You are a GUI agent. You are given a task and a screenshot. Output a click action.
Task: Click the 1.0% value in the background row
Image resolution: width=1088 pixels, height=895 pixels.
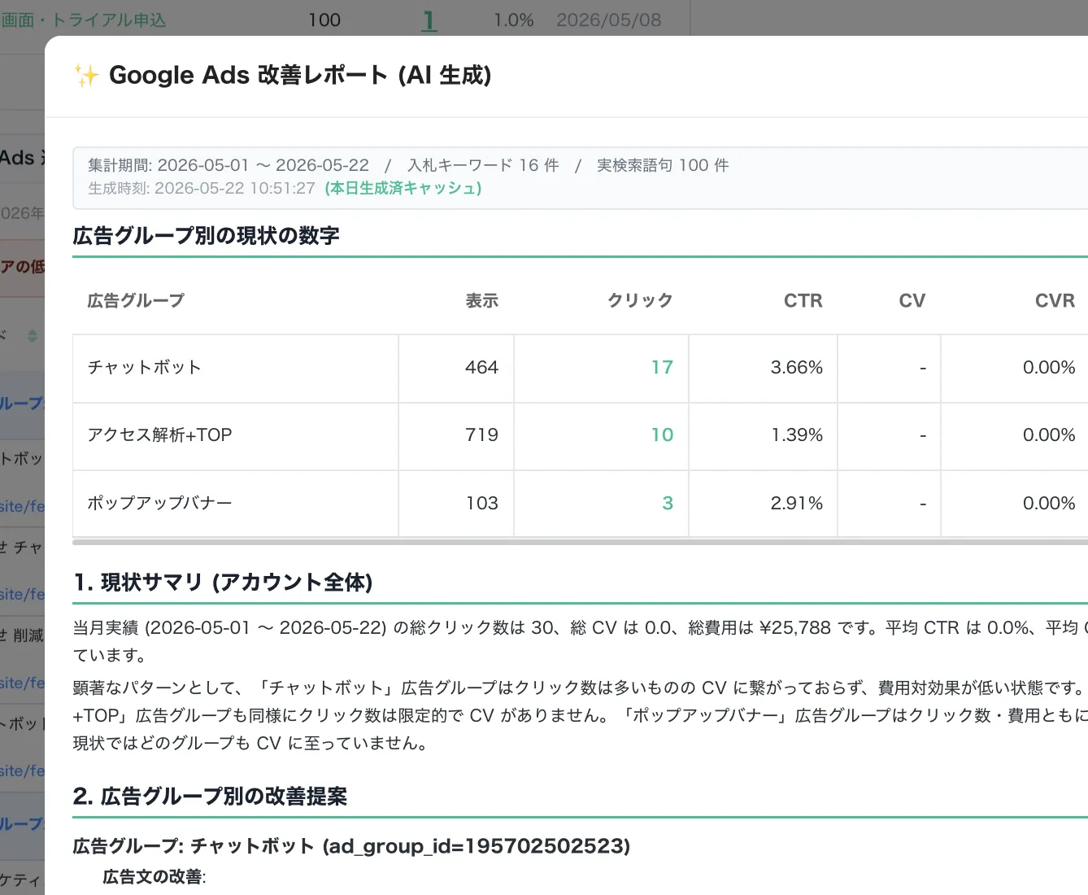point(514,20)
